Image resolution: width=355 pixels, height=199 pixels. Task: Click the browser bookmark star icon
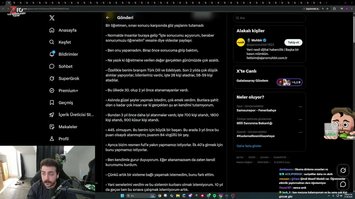(327, 9)
